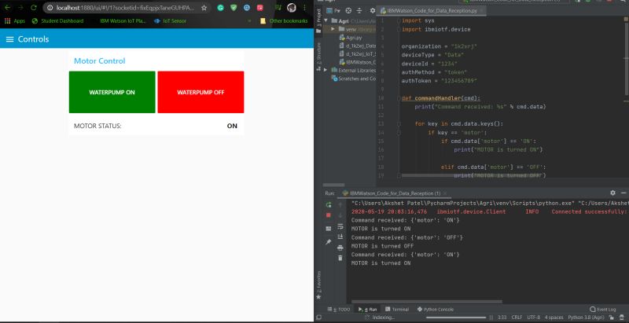Open Run panel settings gear

click(x=612, y=193)
